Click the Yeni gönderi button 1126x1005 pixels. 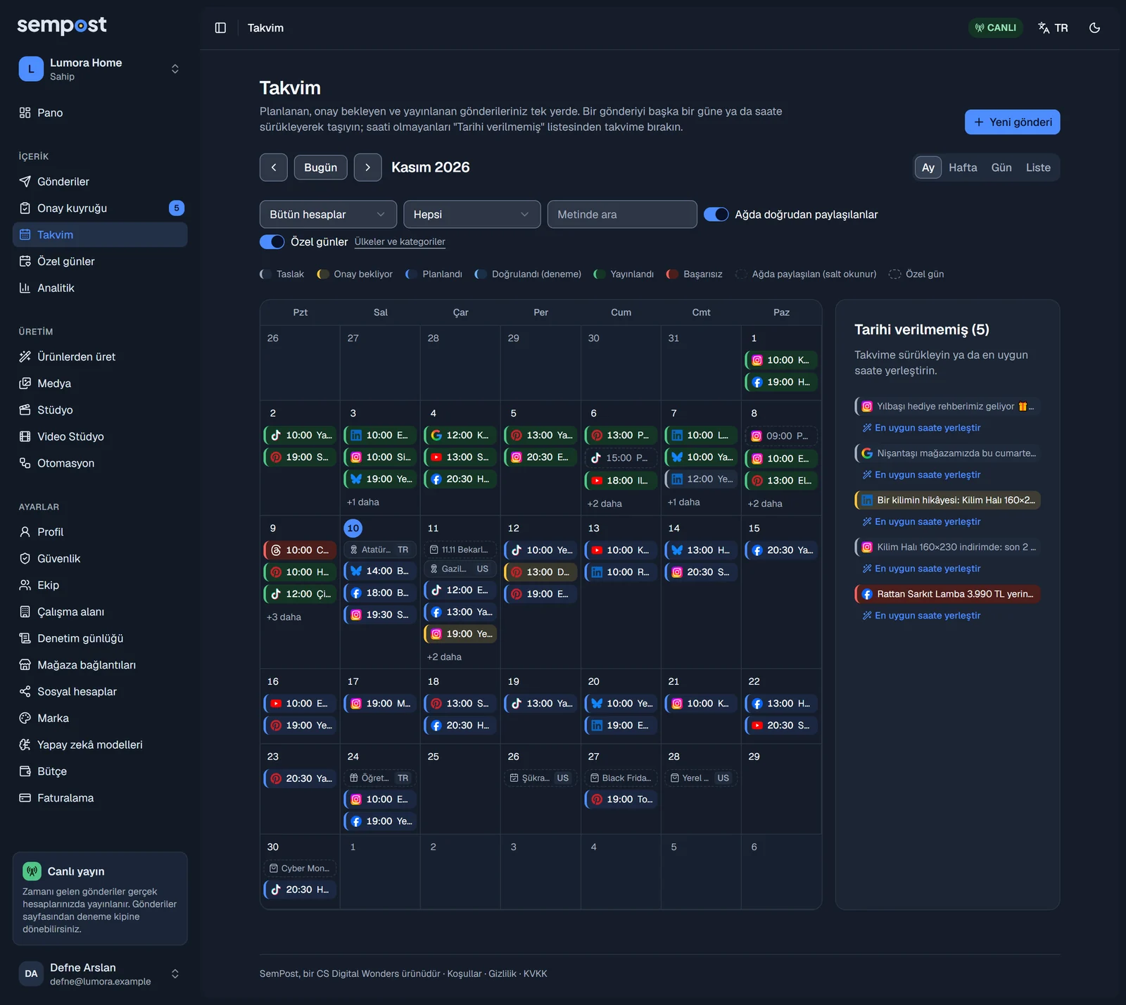coord(1012,122)
